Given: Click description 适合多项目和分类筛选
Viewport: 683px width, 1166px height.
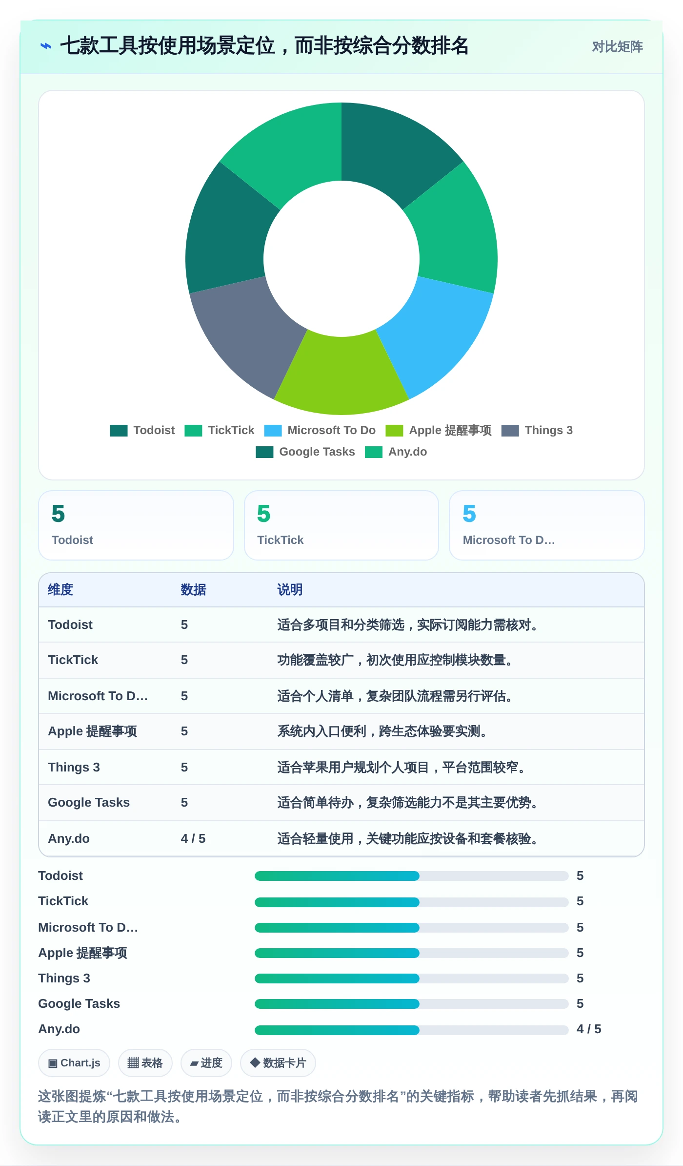Looking at the screenshot, I should (408, 625).
